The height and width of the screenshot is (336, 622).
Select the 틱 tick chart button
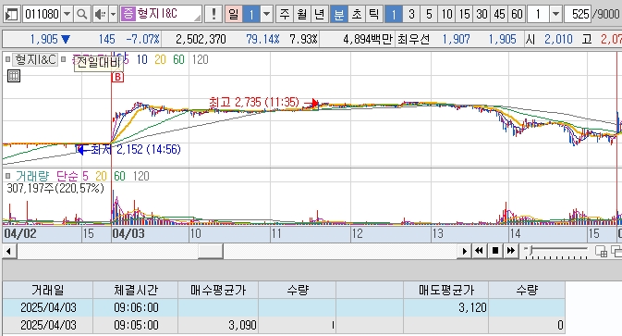pyautogui.click(x=373, y=14)
